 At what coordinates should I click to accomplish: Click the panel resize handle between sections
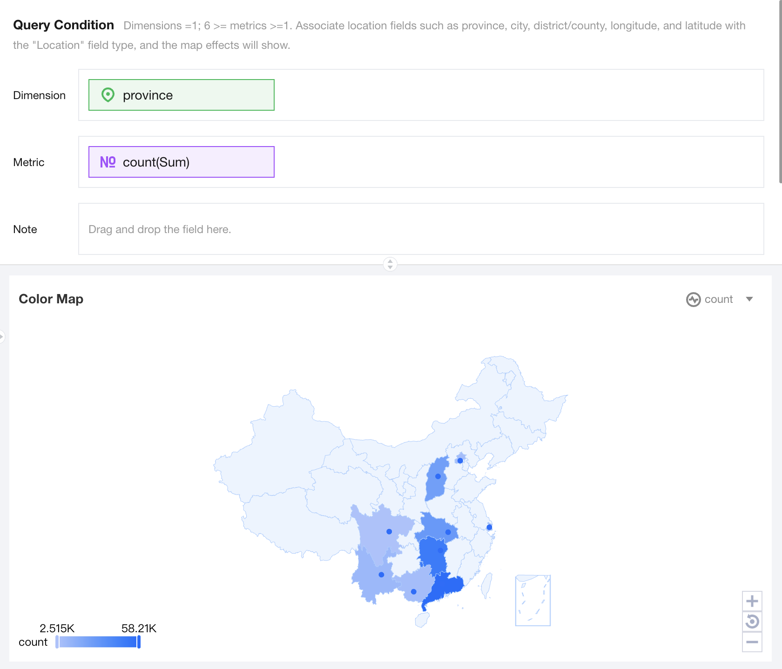pos(390,264)
